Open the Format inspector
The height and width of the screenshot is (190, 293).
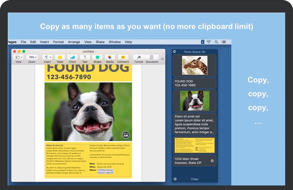click(139, 57)
